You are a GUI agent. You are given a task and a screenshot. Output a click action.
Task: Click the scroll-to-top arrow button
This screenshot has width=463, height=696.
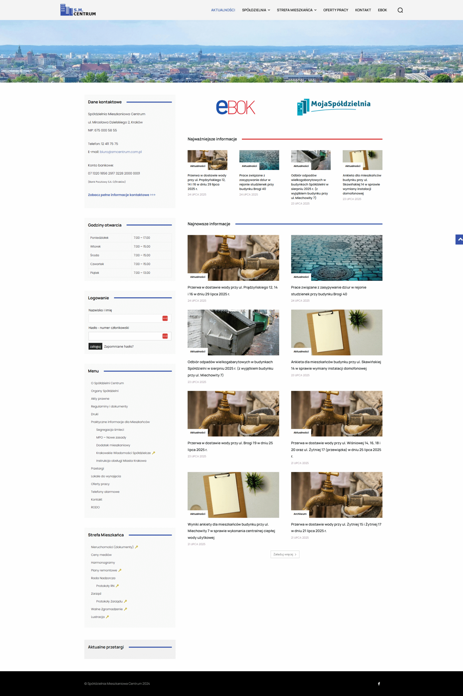click(x=459, y=239)
